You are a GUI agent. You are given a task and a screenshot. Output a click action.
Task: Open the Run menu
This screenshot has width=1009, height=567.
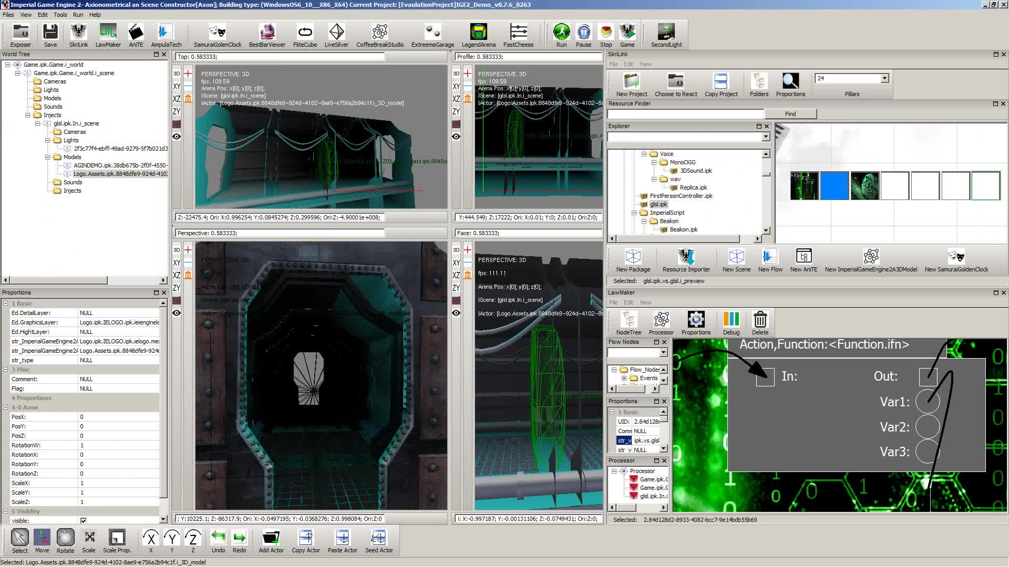(78, 15)
